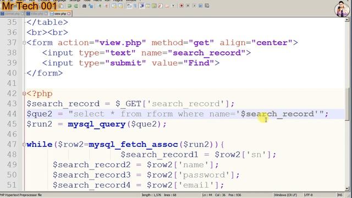The width and height of the screenshot is (352, 198).
Task: Click the </form> tag on line 40
Action: [x=45, y=73]
